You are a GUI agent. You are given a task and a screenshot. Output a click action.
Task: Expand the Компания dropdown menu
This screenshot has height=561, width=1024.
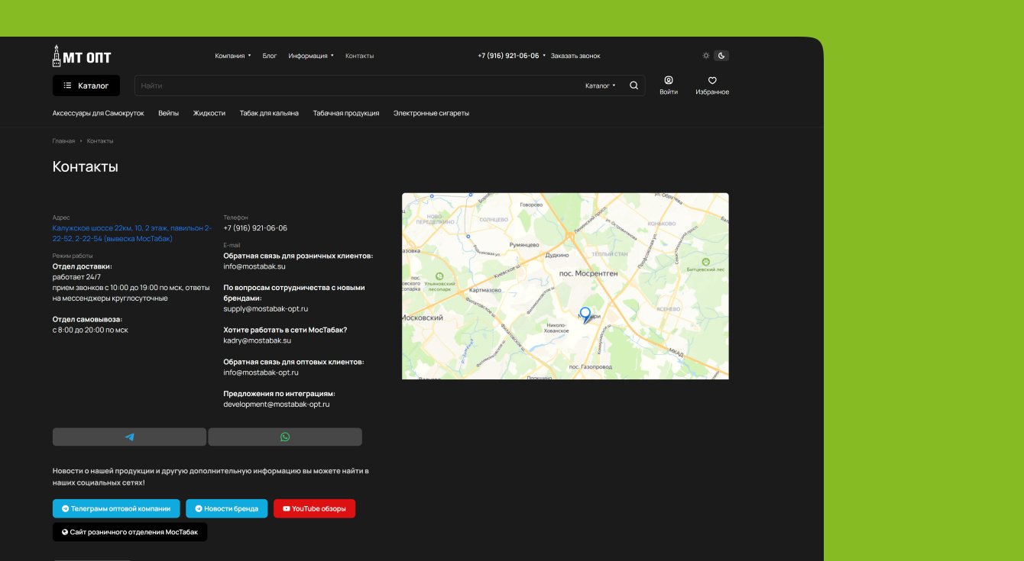click(232, 56)
